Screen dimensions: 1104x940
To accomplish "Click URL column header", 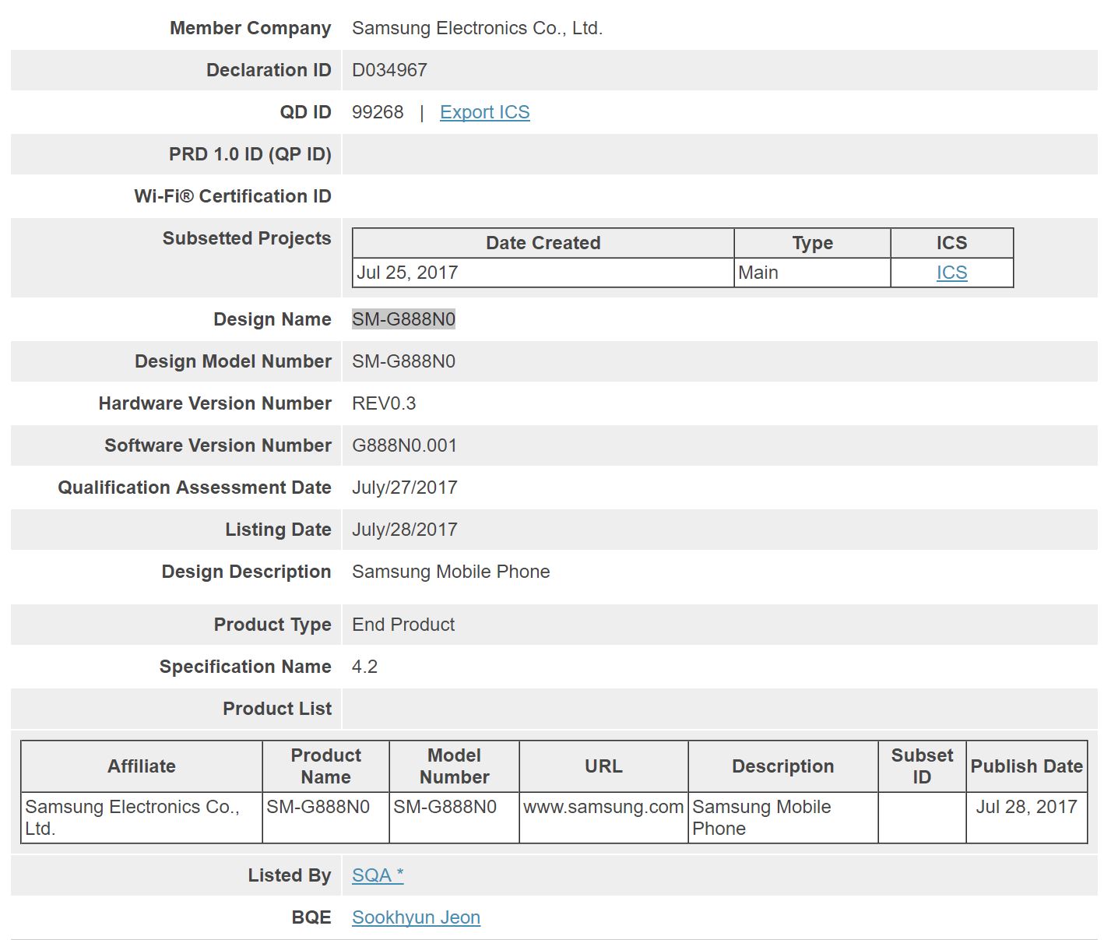I will click(x=603, y=766).
